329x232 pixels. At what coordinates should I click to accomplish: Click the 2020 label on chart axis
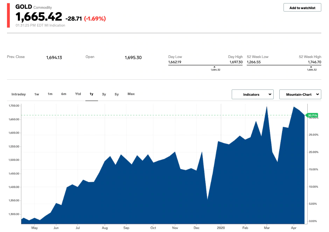(221, 228)
